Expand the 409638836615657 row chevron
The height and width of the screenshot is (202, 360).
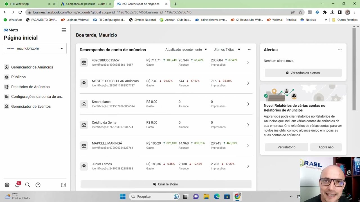click(248, 63)
